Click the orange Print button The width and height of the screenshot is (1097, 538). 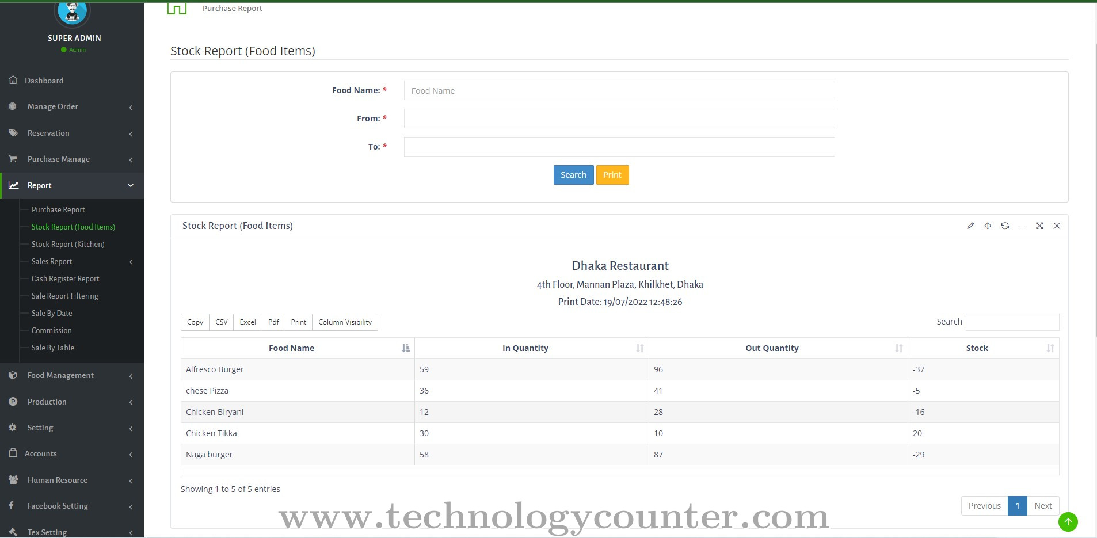612,175
